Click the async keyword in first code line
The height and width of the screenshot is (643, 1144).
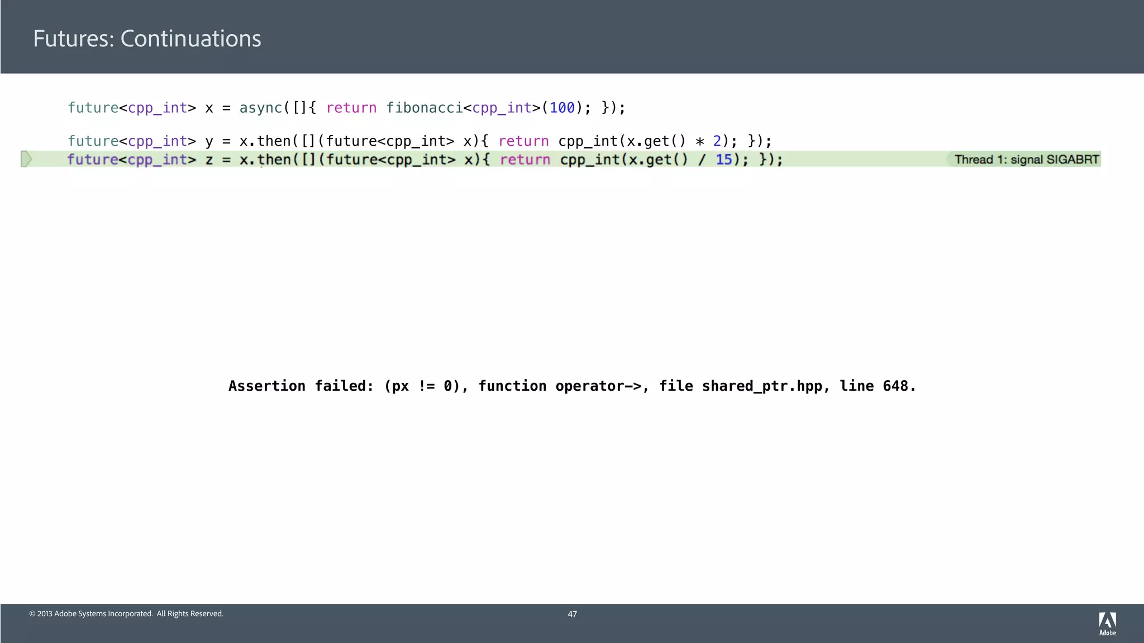[x=261, y=108]
